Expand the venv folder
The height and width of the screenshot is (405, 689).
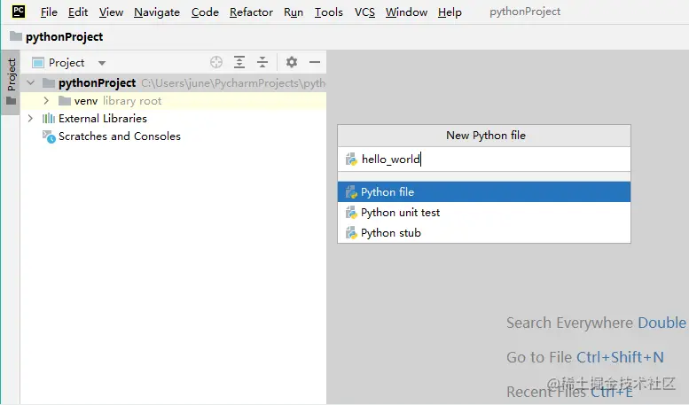click(46, 101)
